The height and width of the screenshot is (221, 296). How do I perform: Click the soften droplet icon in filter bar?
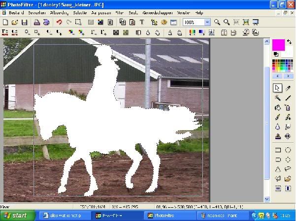click(148, 32)
